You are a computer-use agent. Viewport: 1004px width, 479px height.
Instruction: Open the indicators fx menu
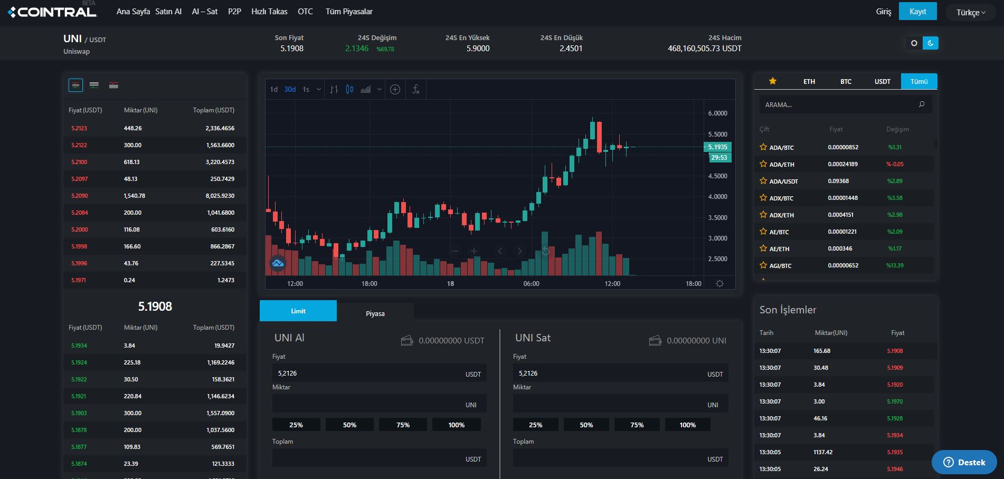pos(416,89)
